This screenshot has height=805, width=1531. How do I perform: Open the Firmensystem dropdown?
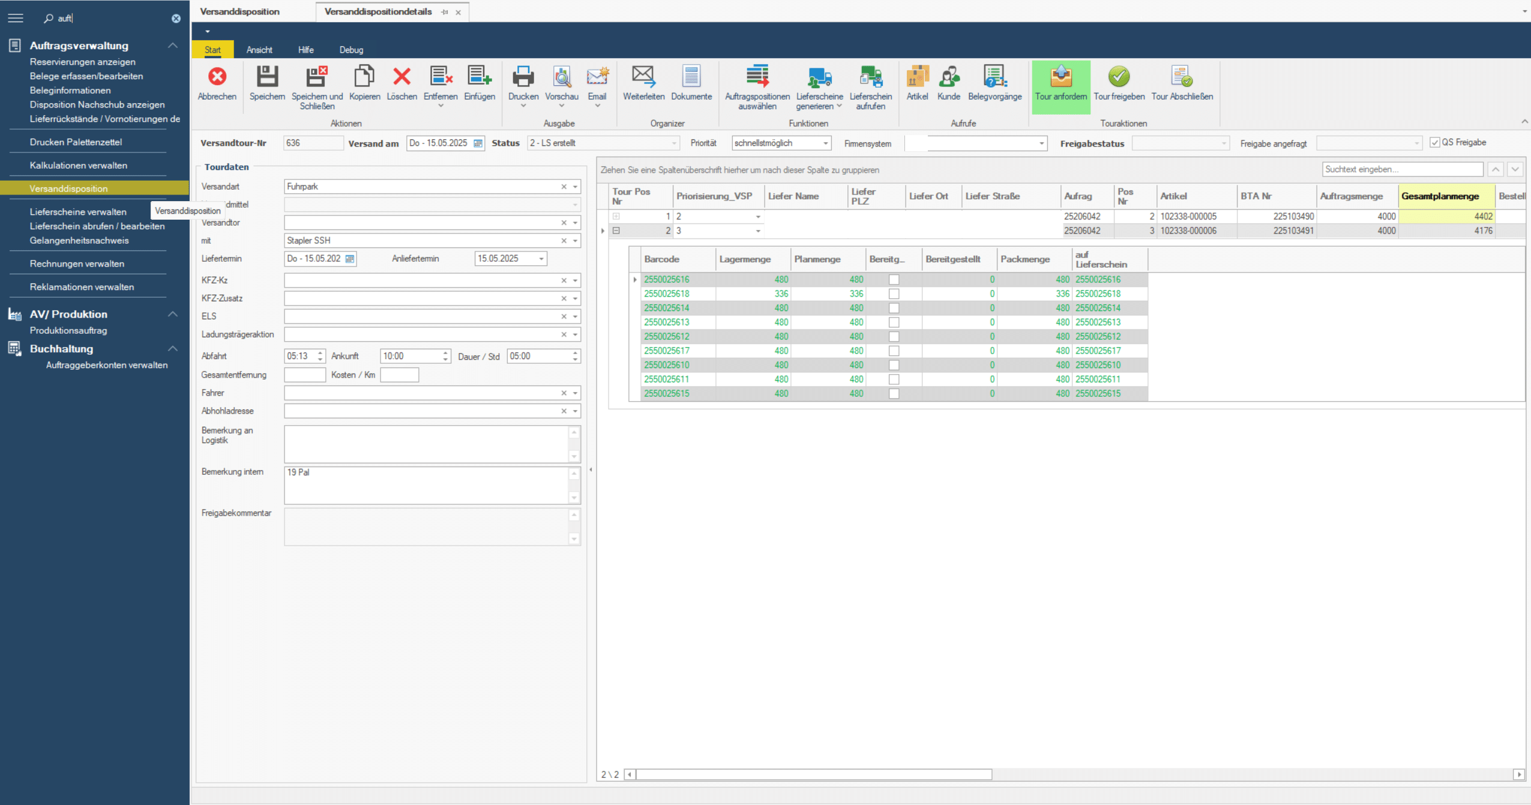point(1041,143)
